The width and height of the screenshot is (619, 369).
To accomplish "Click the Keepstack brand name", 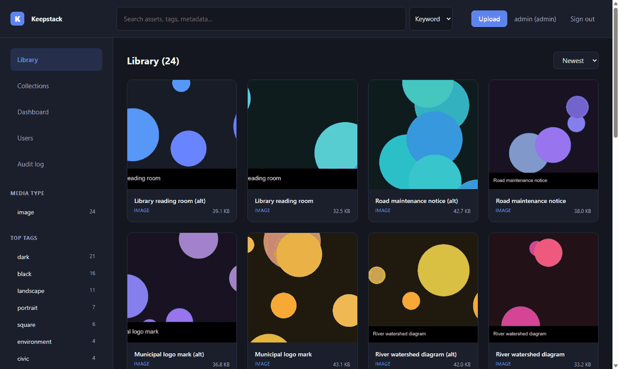I will [47, 19].
